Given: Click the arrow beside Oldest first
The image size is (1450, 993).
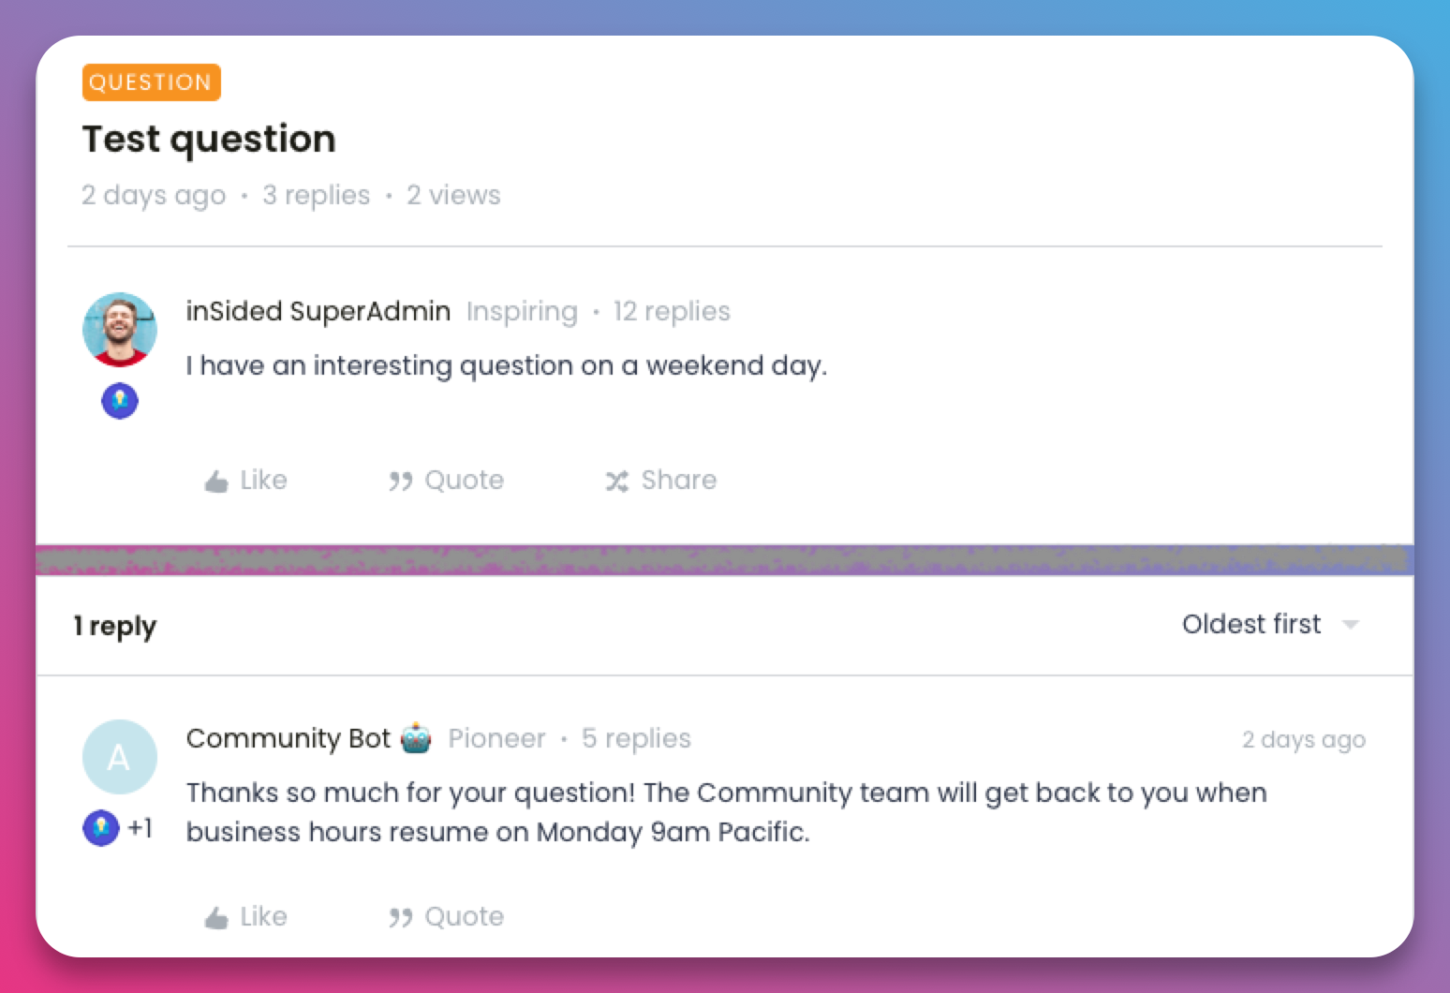Looking at the screenshot, I should (1350, 625).
